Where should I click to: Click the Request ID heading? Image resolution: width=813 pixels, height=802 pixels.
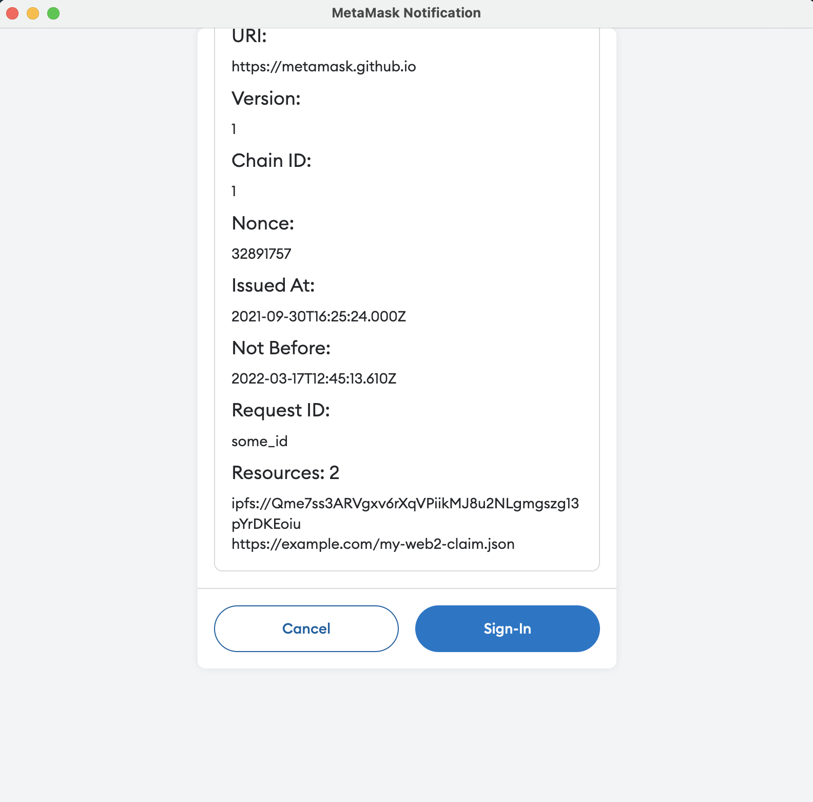pos(281,410)
